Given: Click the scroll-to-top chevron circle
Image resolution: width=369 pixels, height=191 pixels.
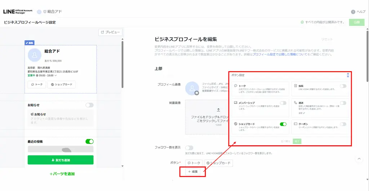Looking at the screenshot, I should 359,159.
